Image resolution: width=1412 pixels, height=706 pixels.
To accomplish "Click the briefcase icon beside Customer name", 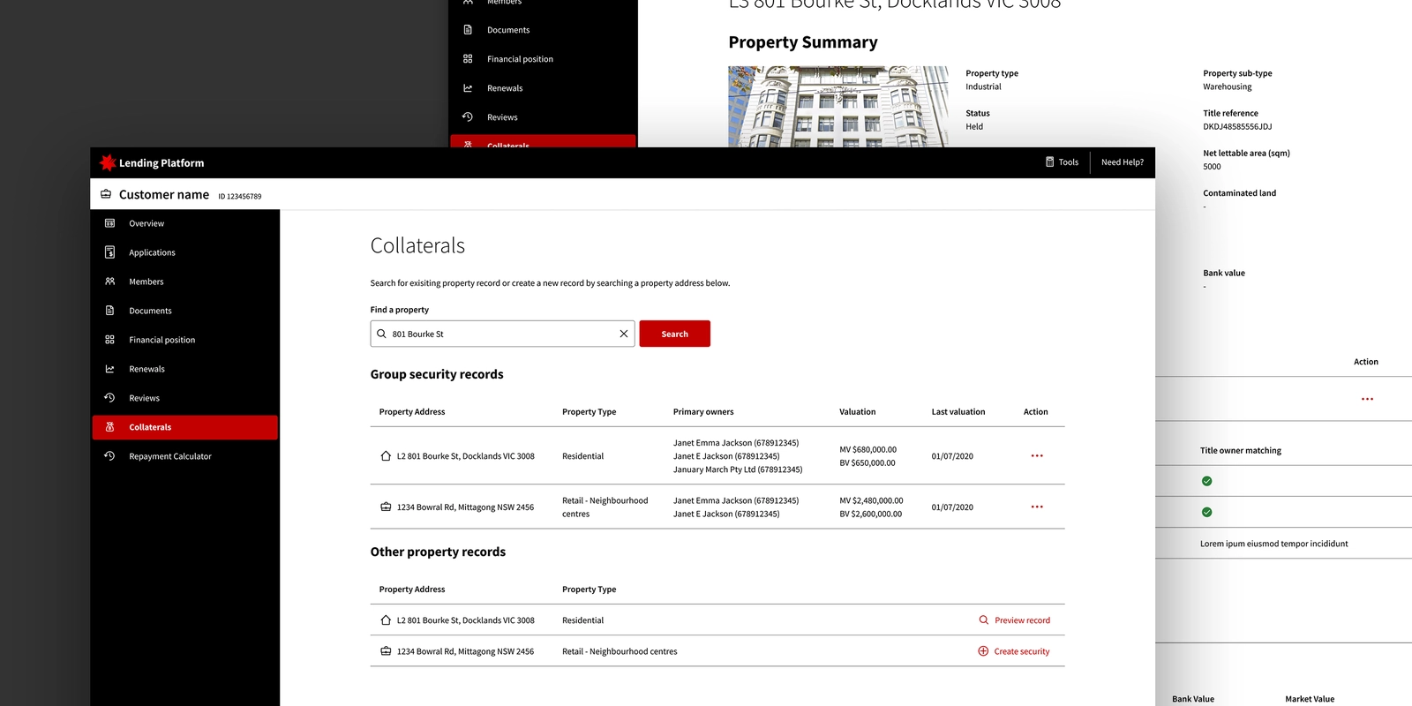I will (x=106, y=194).
